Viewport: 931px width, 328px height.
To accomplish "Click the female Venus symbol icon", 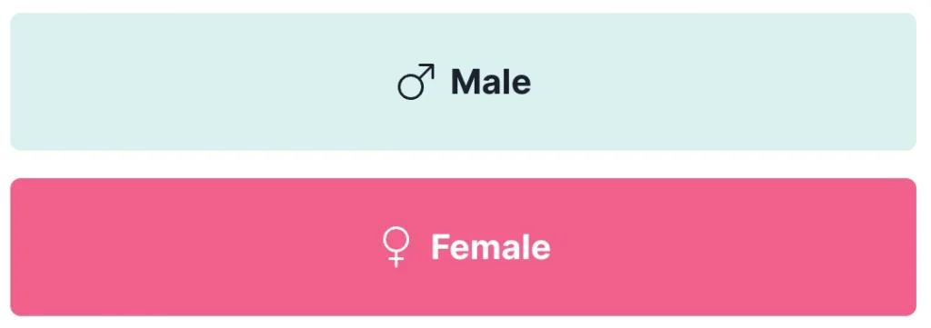I will point(396,247).
